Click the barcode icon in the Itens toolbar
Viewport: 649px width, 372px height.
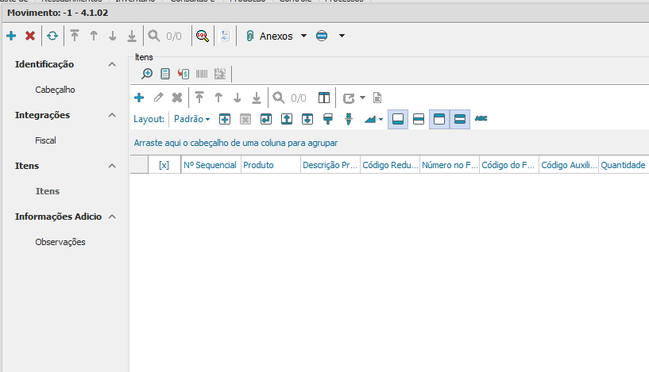pos(202,74)
